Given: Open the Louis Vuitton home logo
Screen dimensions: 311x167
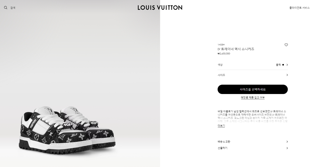Looking at the screenshot, I should (x=160, y=8).
